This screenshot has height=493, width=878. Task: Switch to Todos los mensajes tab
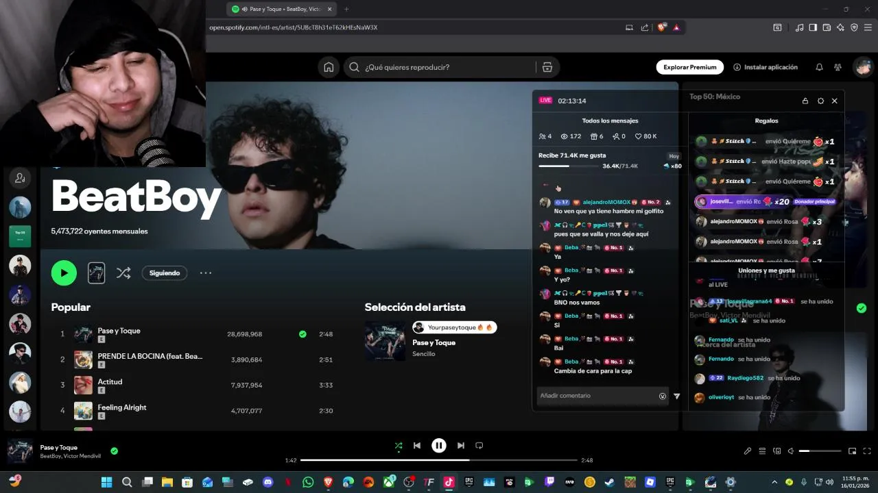pos(610,121)
